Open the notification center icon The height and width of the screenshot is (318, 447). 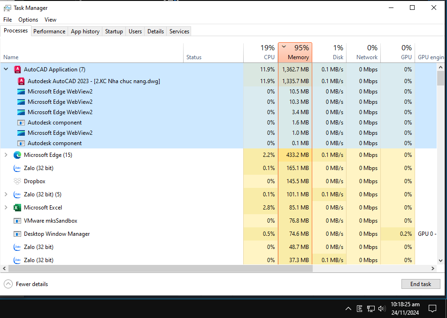[432, 309]
